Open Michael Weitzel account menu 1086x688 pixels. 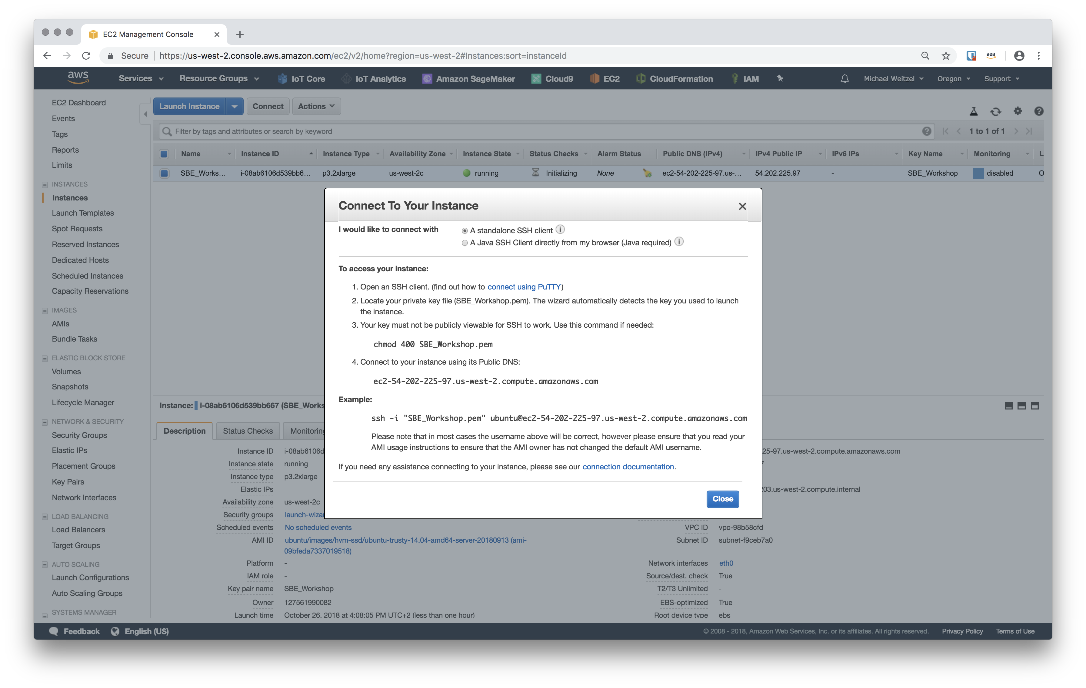[893, 78]
